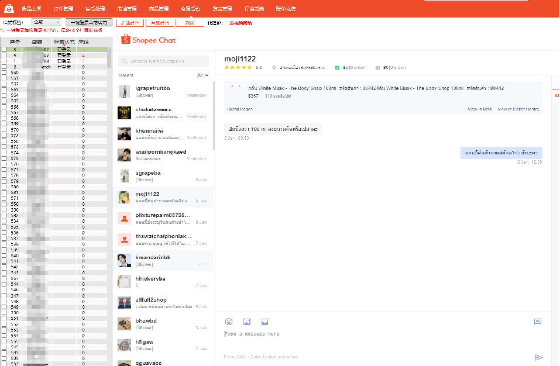Image resolution: width=560 pixels, height=366 pixels.
Task: Open the 订单管理 menu
Action: click(64, 9)
